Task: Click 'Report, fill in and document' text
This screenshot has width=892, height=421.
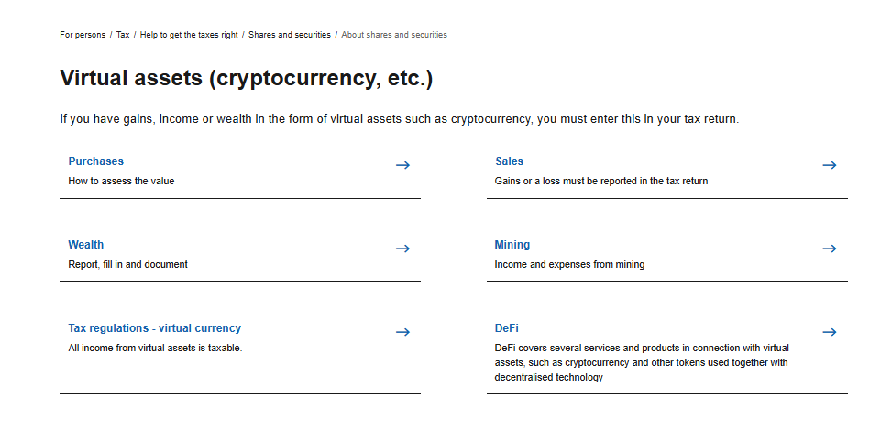Action: 127,265
